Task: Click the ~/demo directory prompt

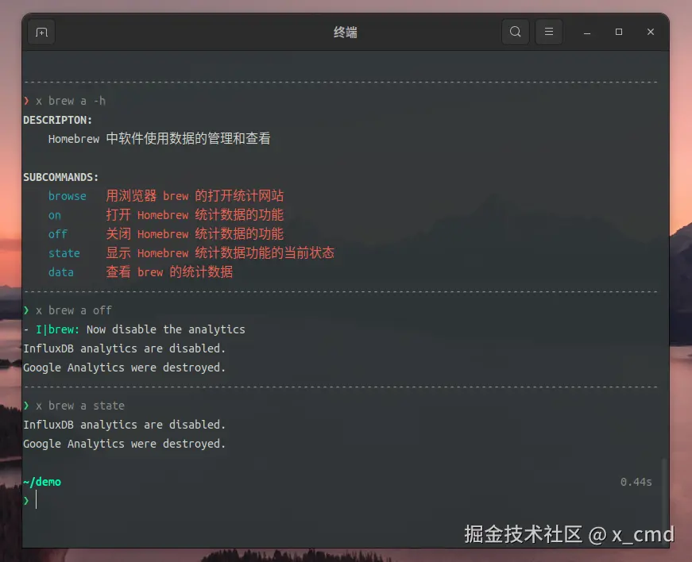Action: [x=42, y=482]
